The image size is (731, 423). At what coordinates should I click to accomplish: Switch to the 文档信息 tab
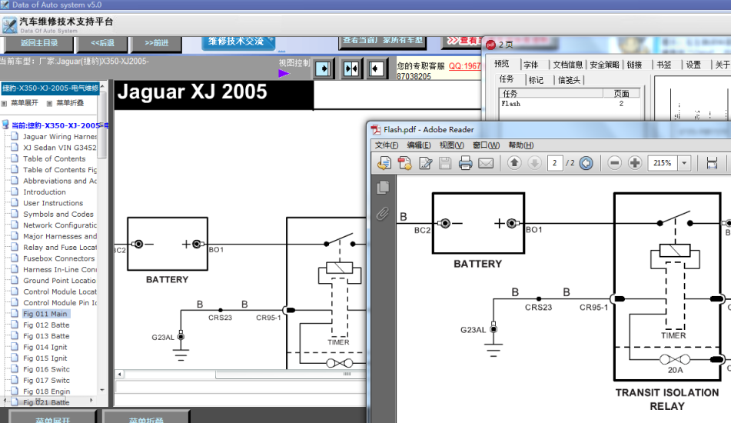click(567, 65)
